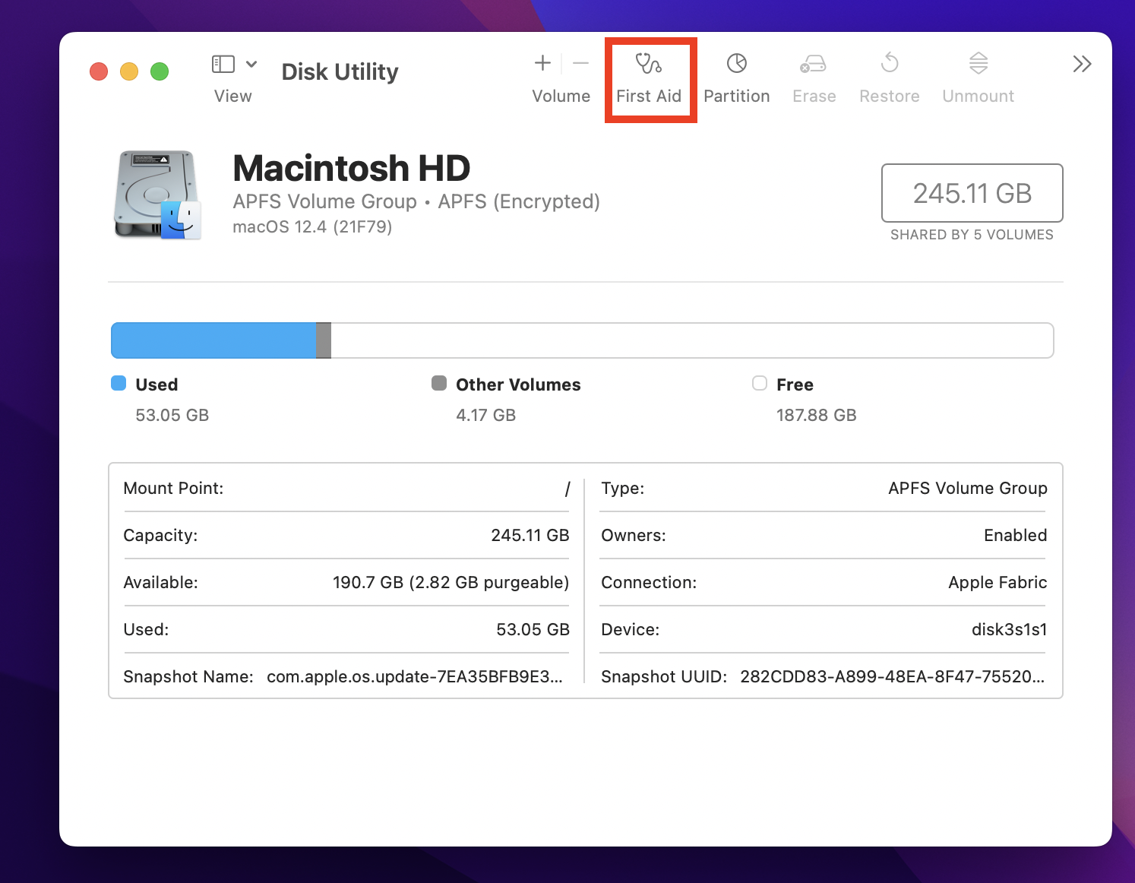The height and width of the screenshot is (883, 1135).
Task: Run First Aid with the stethoscope icon
Action: (x=648, y=63)
